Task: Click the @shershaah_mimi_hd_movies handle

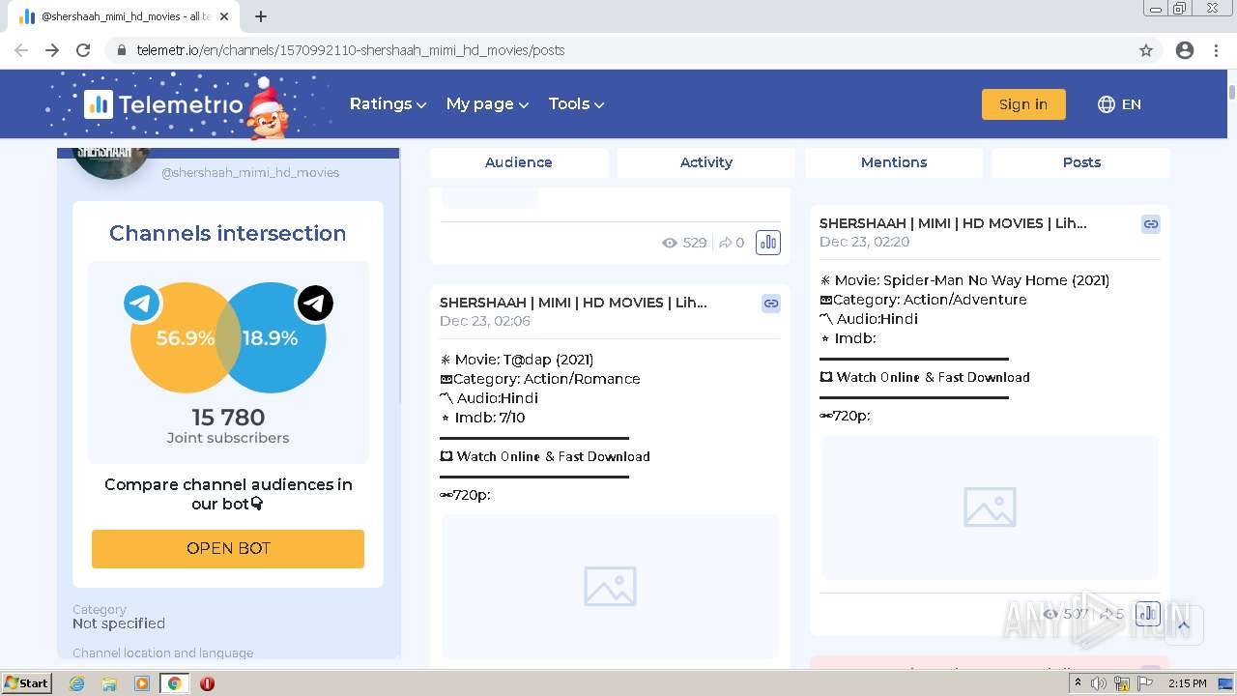Action: coord(250,173)
